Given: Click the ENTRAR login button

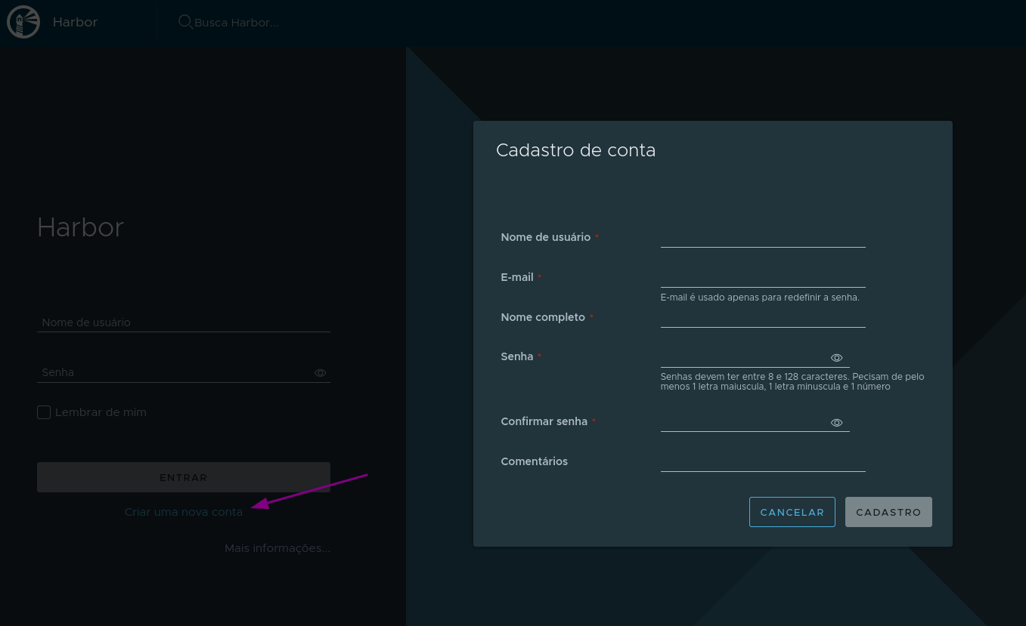Looking at the screenshot, I should (x=183, y=477).
